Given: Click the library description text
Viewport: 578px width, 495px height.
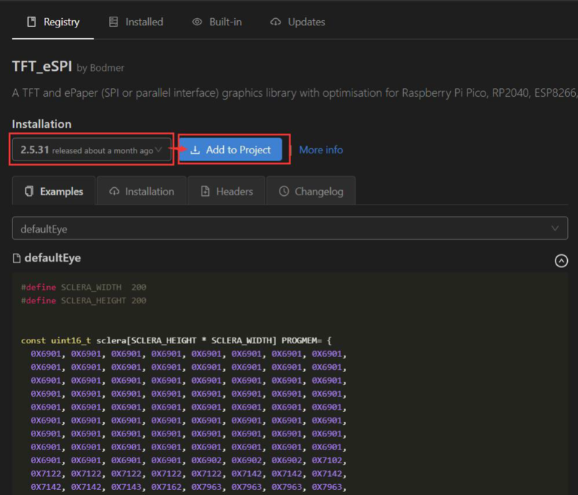Looking at the screenshot, I should [295, 93].
